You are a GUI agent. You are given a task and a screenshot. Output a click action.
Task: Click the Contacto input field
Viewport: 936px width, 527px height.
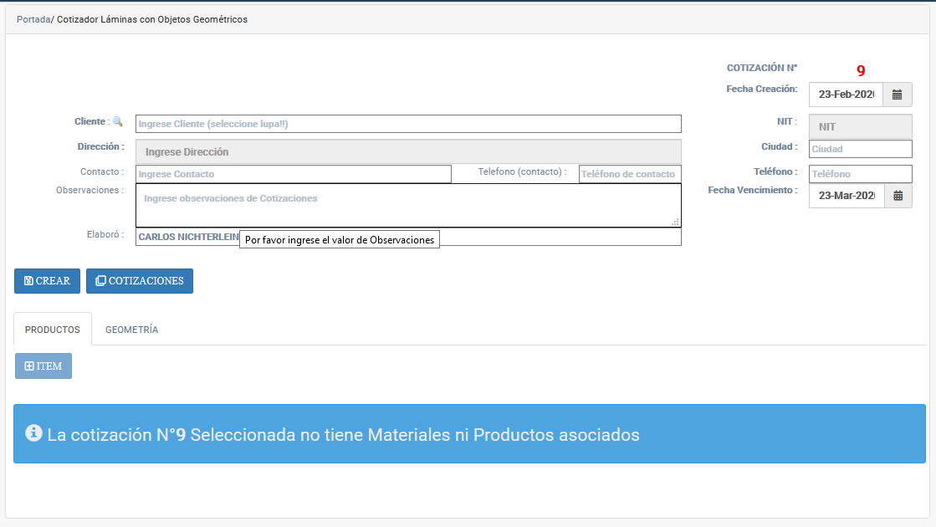tap(293, 174)
